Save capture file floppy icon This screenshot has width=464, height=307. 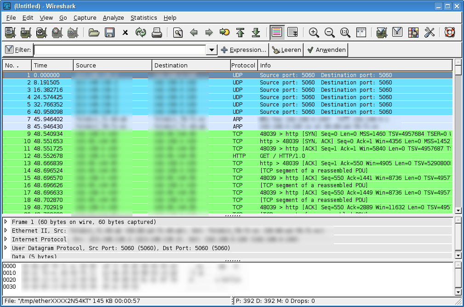109,33
